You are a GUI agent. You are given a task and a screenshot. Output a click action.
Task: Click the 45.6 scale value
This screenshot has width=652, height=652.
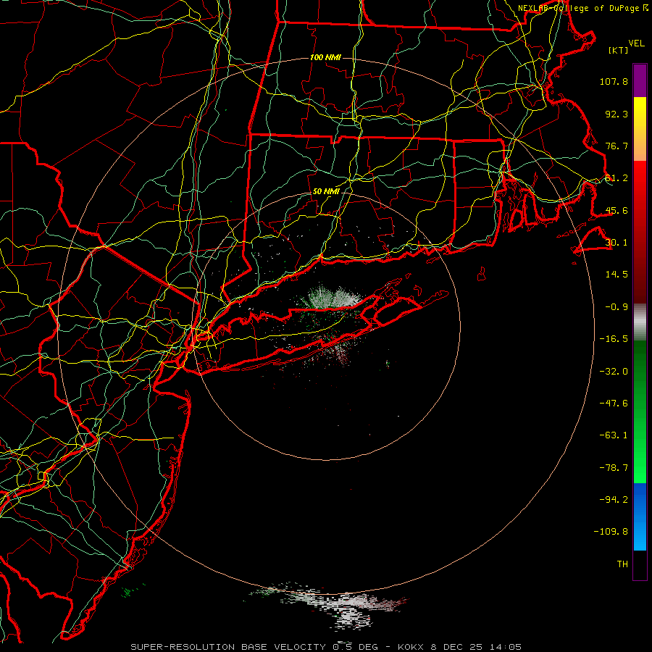click(617, 210)
